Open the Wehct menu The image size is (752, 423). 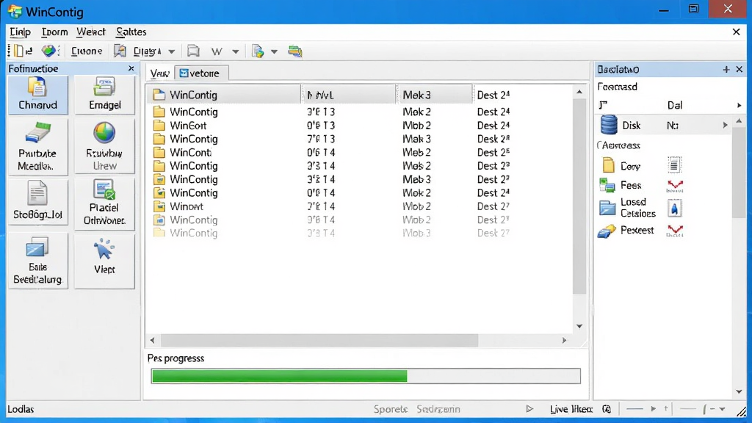pyautogui.click(x=90, y=32)
